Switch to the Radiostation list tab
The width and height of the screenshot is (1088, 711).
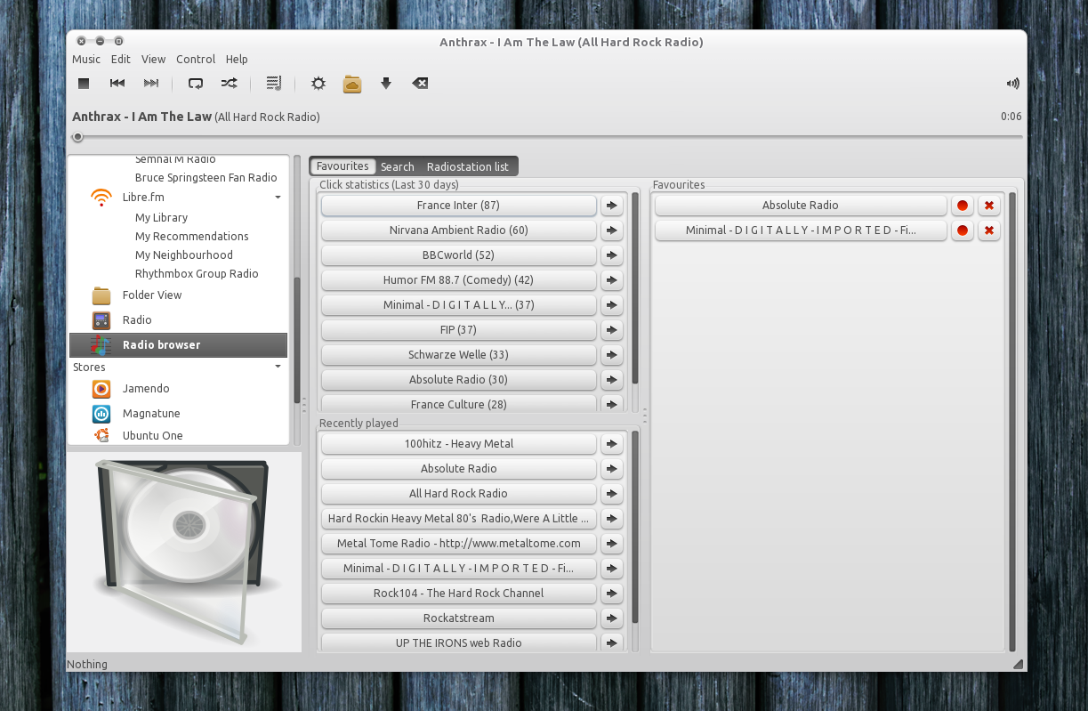click(x=468, y=166)
